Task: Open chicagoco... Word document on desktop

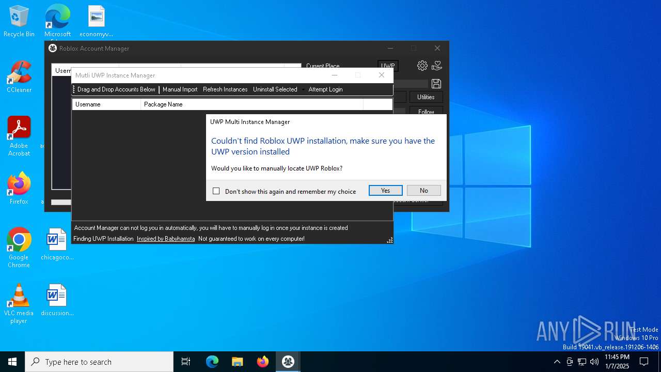Action: pos(57,244)
